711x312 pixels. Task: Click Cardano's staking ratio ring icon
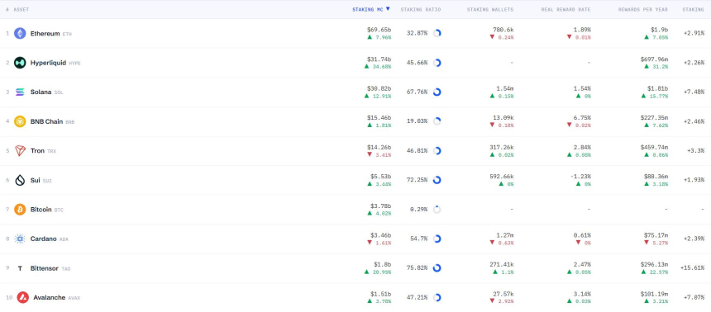tap(437, 239)
